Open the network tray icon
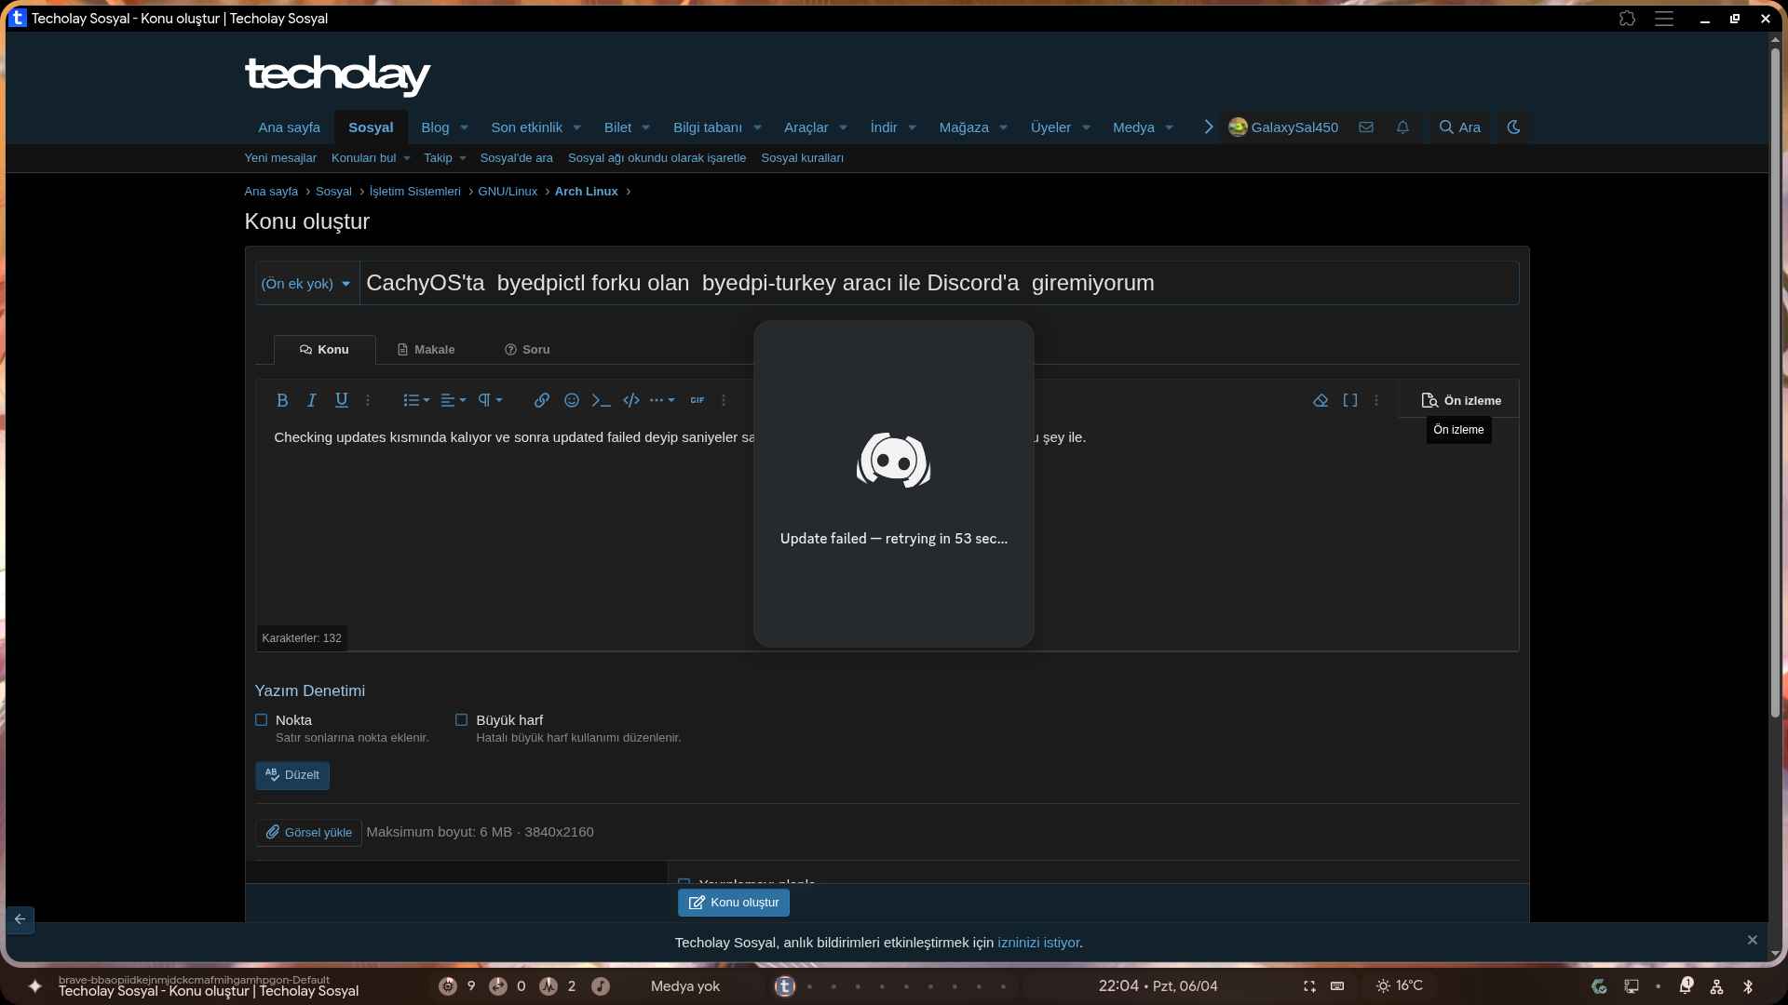1788x1005 pixels. click(1716, 986)
